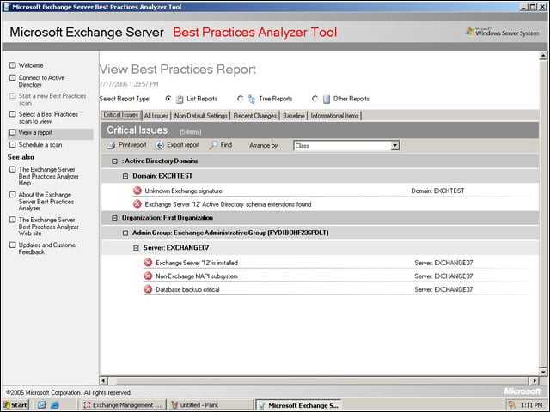Viewport: 550px width, 412px height.
Task: Collapse the Admin Group Exchange Administrative Group node
Action: pyautogui.click(x=125, y=233)
